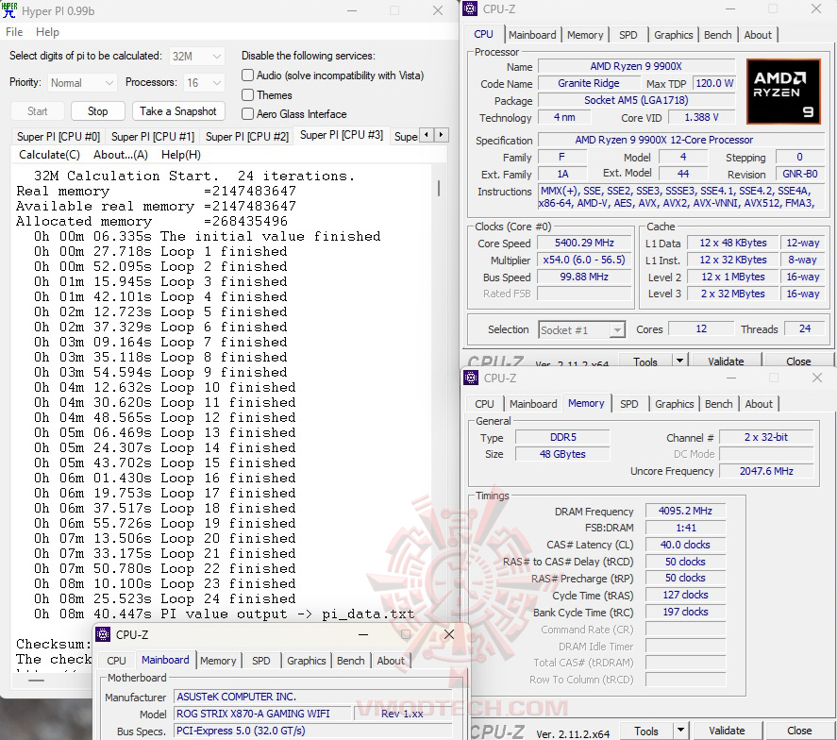Click the CPU-Z icon in top CPU-Z window title

[470, 8]
